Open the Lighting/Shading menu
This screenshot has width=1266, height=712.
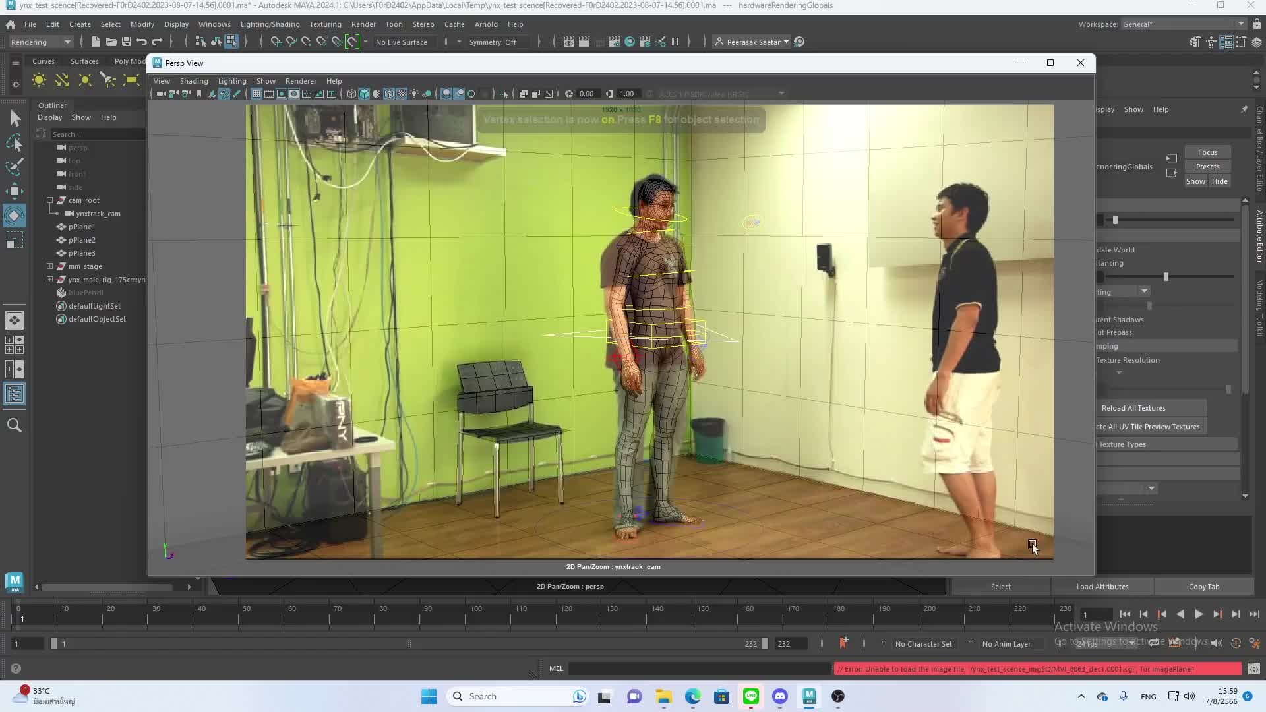click(270, 24)
